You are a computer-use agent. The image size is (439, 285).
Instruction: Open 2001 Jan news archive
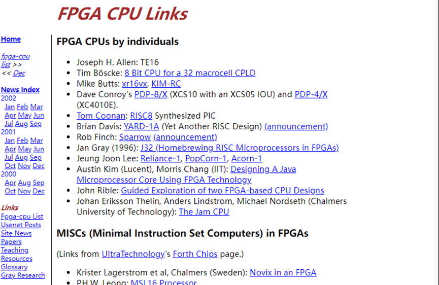(10, 140)
